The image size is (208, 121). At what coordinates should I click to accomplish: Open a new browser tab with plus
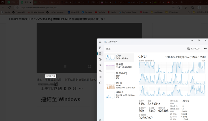[x=181, y=2]
